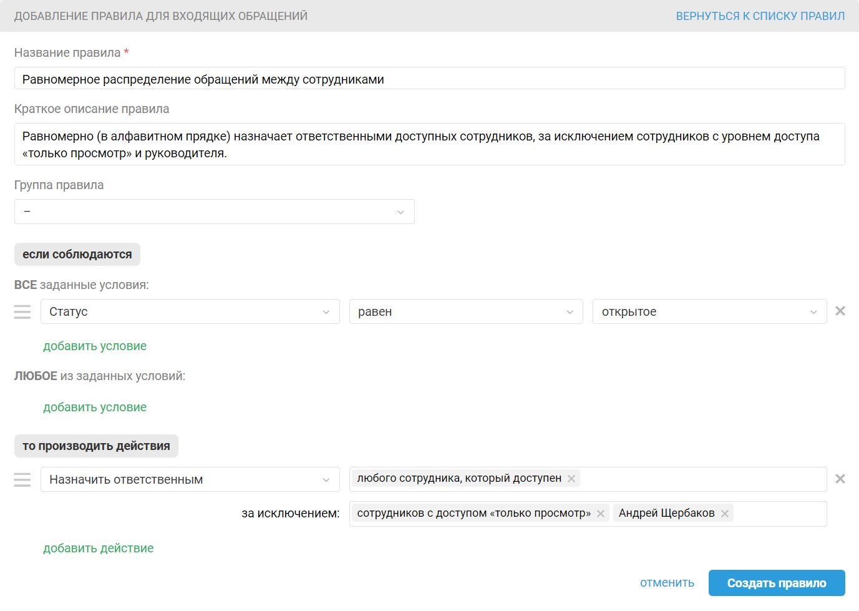Expand the Статус field dropdown
The image size is (859, 611).
(190, 311)
